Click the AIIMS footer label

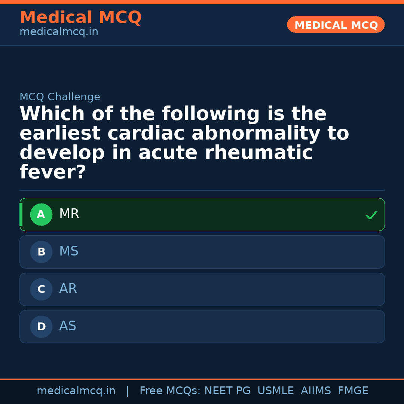316,390
